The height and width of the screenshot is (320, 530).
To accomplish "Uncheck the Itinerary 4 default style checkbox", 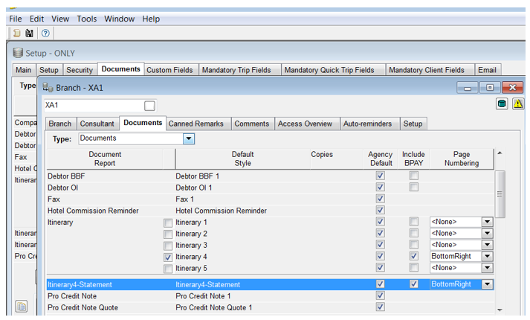I will [168, 257].
